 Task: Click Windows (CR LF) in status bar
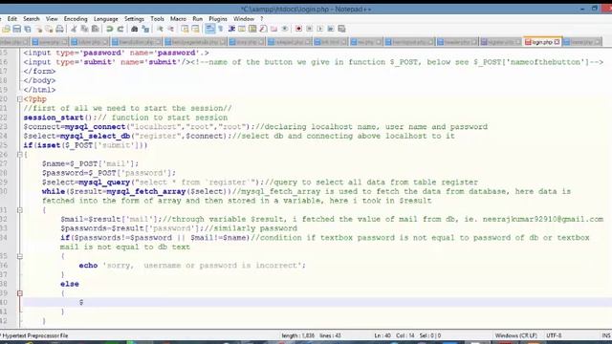516,335
